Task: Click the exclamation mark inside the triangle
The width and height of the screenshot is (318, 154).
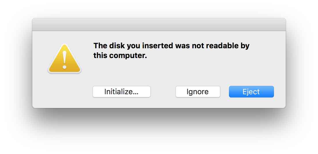Action: [65, 60]
